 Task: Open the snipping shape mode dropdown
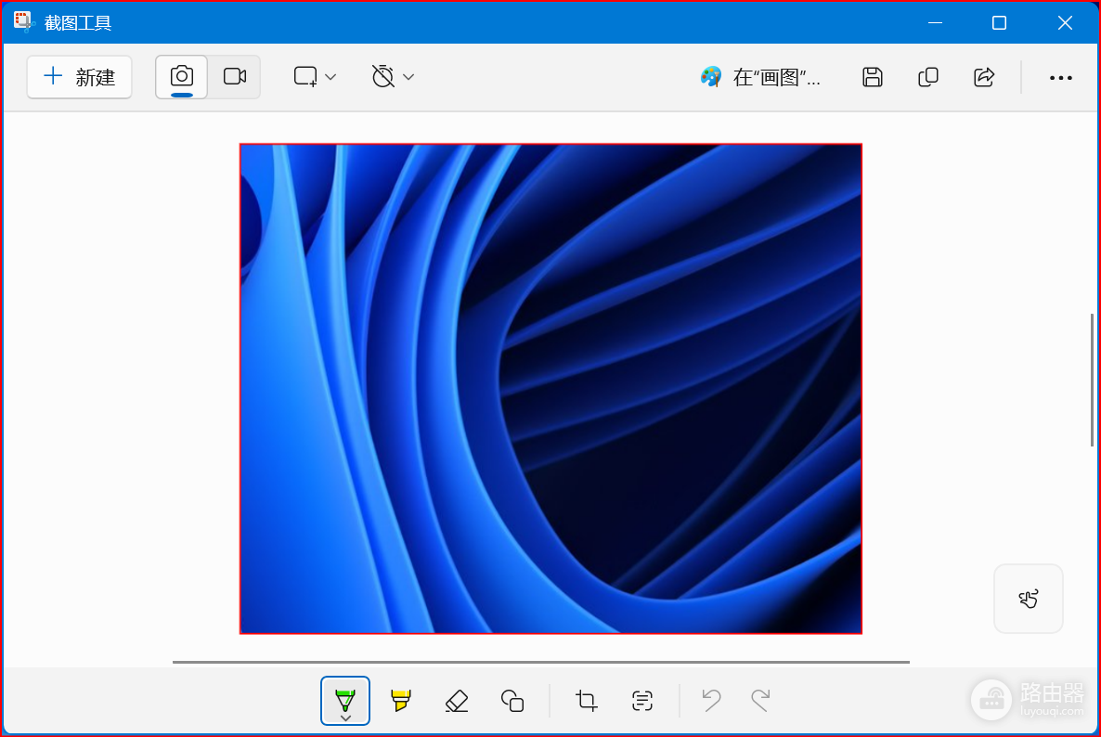315,76
